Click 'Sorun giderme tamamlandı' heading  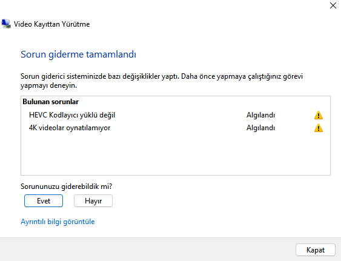(78, 55)
